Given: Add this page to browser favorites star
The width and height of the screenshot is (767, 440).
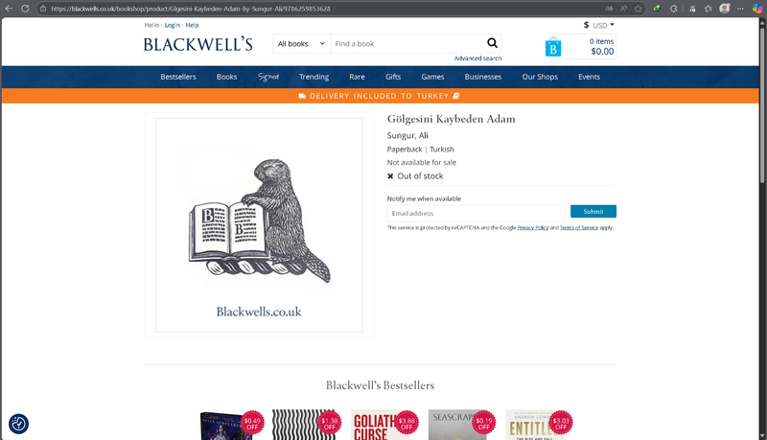Looking at the screenshot, I should (x=638, y=9).
